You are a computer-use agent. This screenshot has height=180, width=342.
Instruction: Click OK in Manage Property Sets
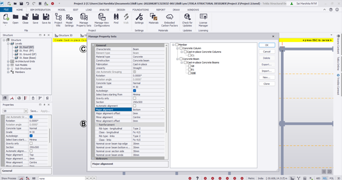pyautogui.click(x=267, y=45)
